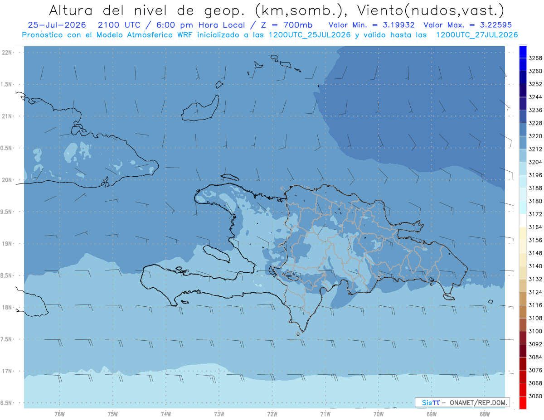Click the '3132' color bar value
Screen dimensions: 544x420
click(x=536, y=279)
